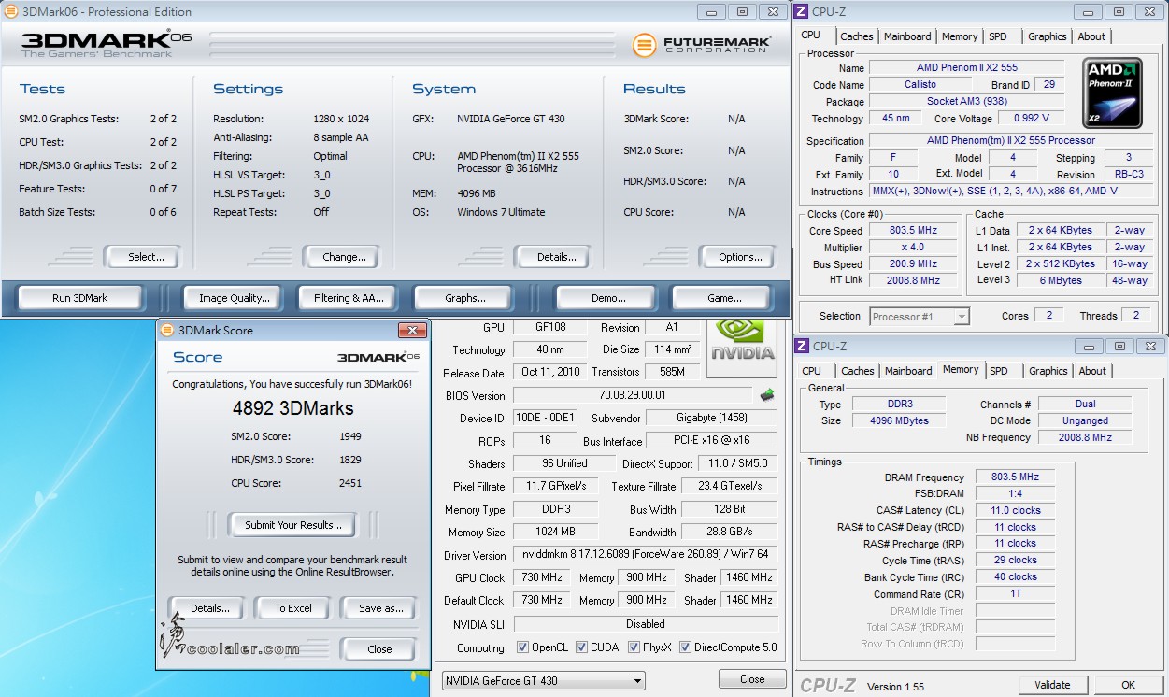
Task: Click the Code Name value Callisto
Action: [x=920, y=85]
